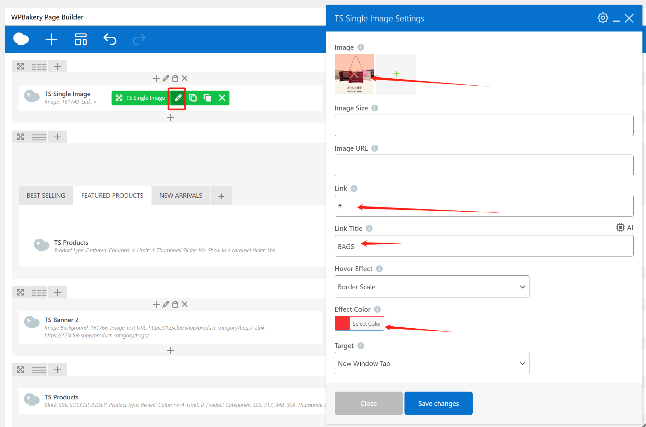Click the Save changes button

[438, 403]
